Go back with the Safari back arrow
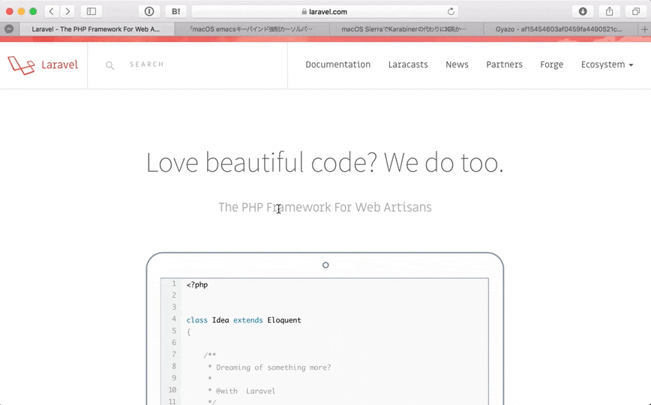The height and width of the screenshot is (405, 651). (x=52, y=12)
